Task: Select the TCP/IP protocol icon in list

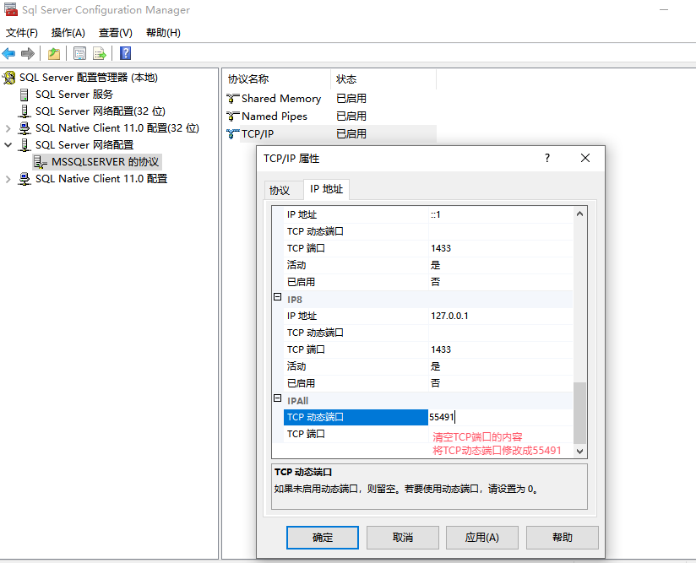Action: click(233, 134)
